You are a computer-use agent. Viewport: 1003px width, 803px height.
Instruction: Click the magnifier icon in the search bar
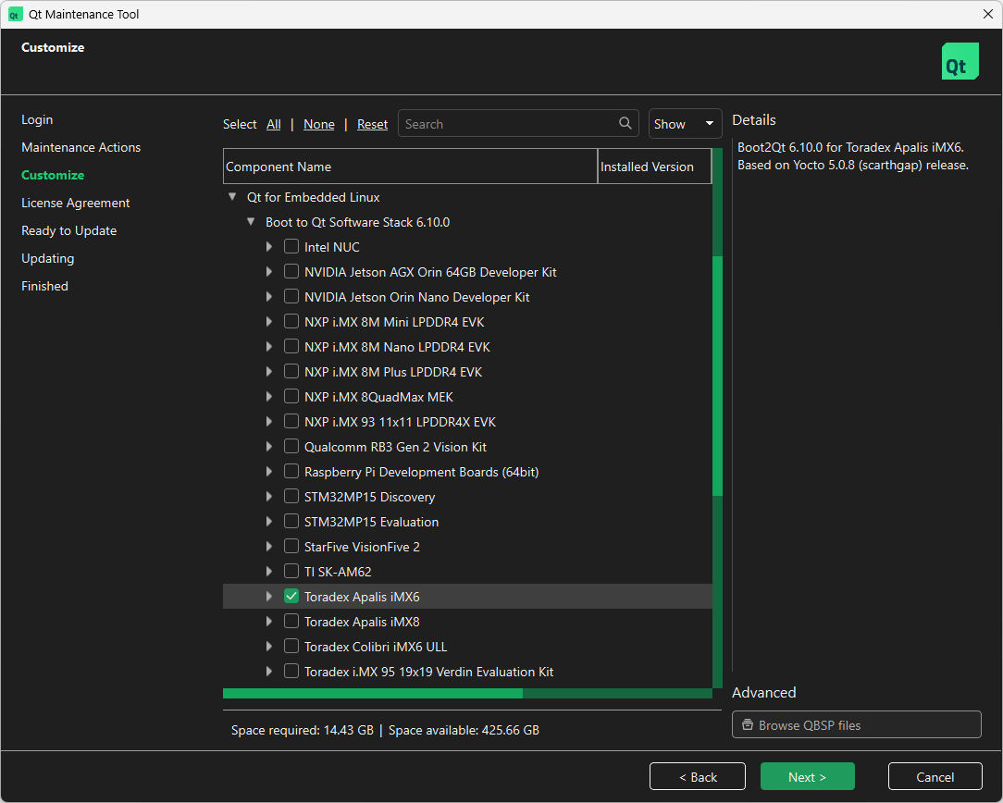click(625, 123)
